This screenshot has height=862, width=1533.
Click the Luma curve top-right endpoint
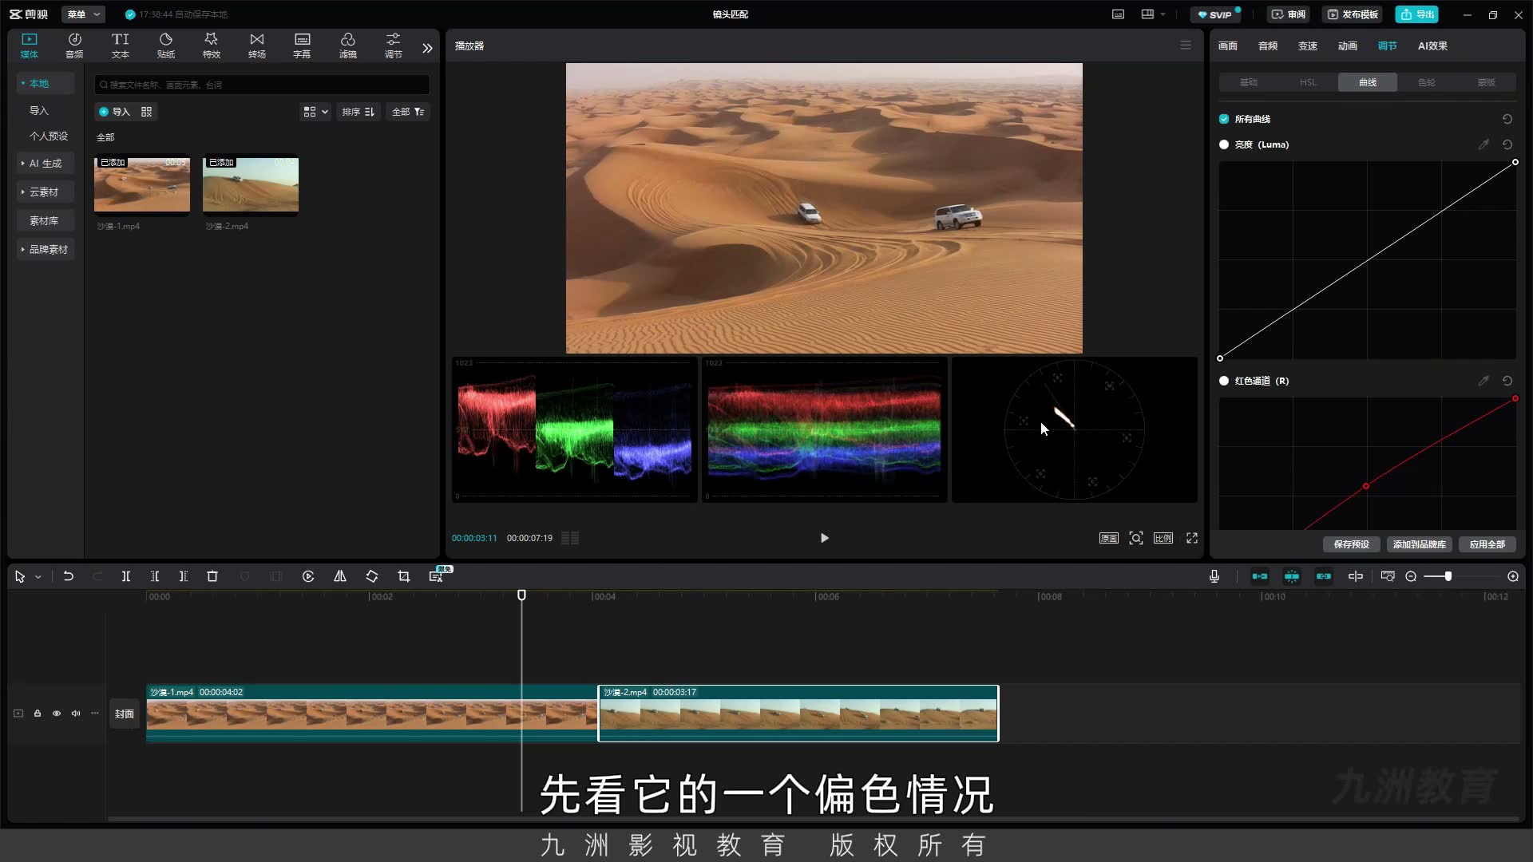click(x=1515, y=162)
